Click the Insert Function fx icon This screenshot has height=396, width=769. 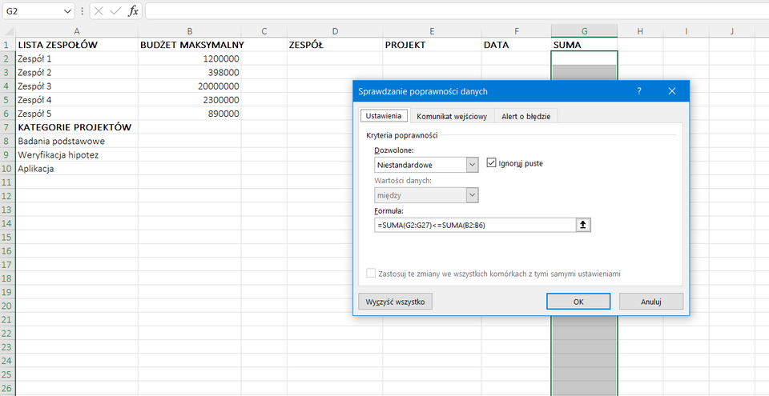pyautogui.click(x=134, y=11)
